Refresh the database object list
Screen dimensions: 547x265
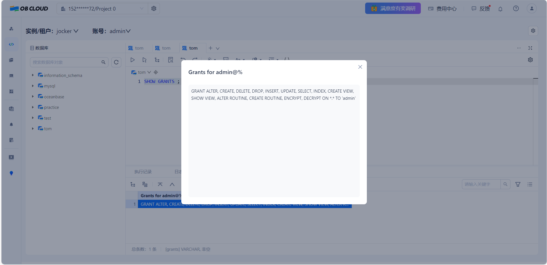116,62
